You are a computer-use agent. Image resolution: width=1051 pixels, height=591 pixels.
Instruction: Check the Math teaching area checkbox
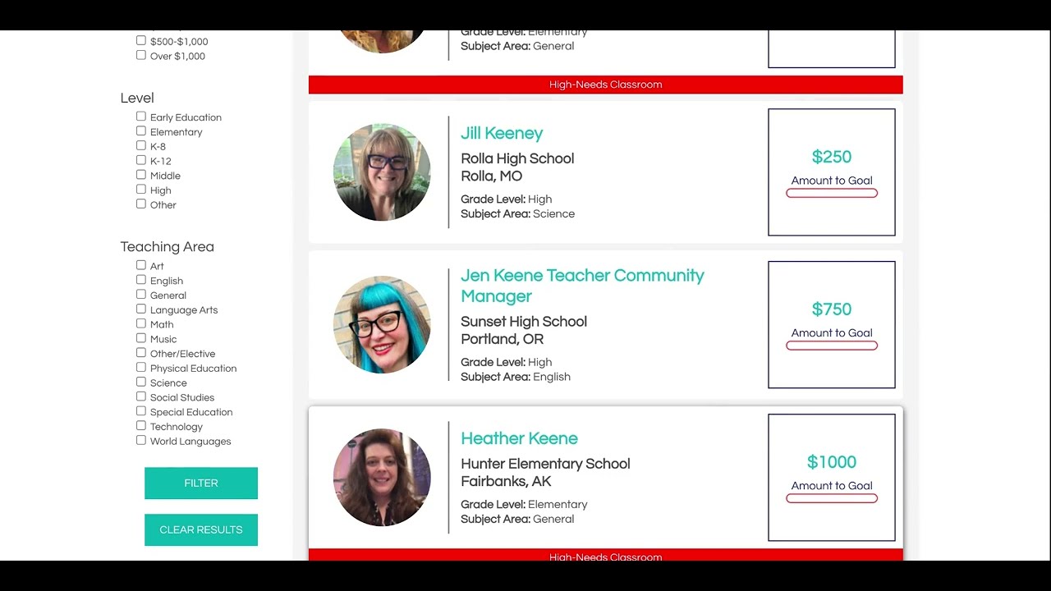point(141,323)
